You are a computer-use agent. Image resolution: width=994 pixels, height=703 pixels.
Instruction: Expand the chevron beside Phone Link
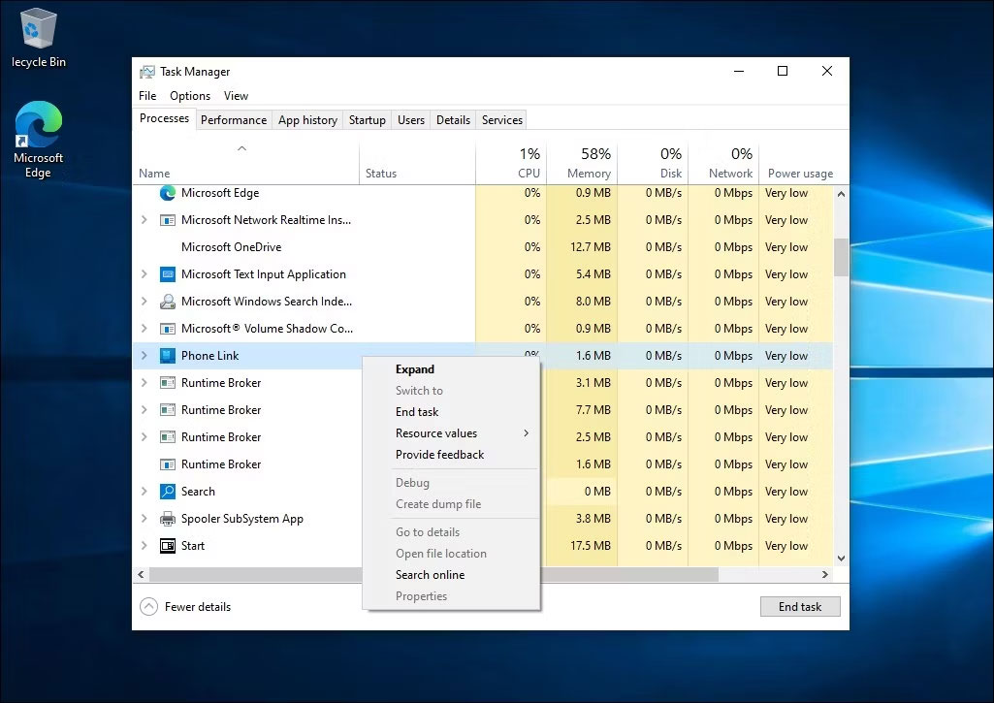pyautogui.click(x=144, y=356)
